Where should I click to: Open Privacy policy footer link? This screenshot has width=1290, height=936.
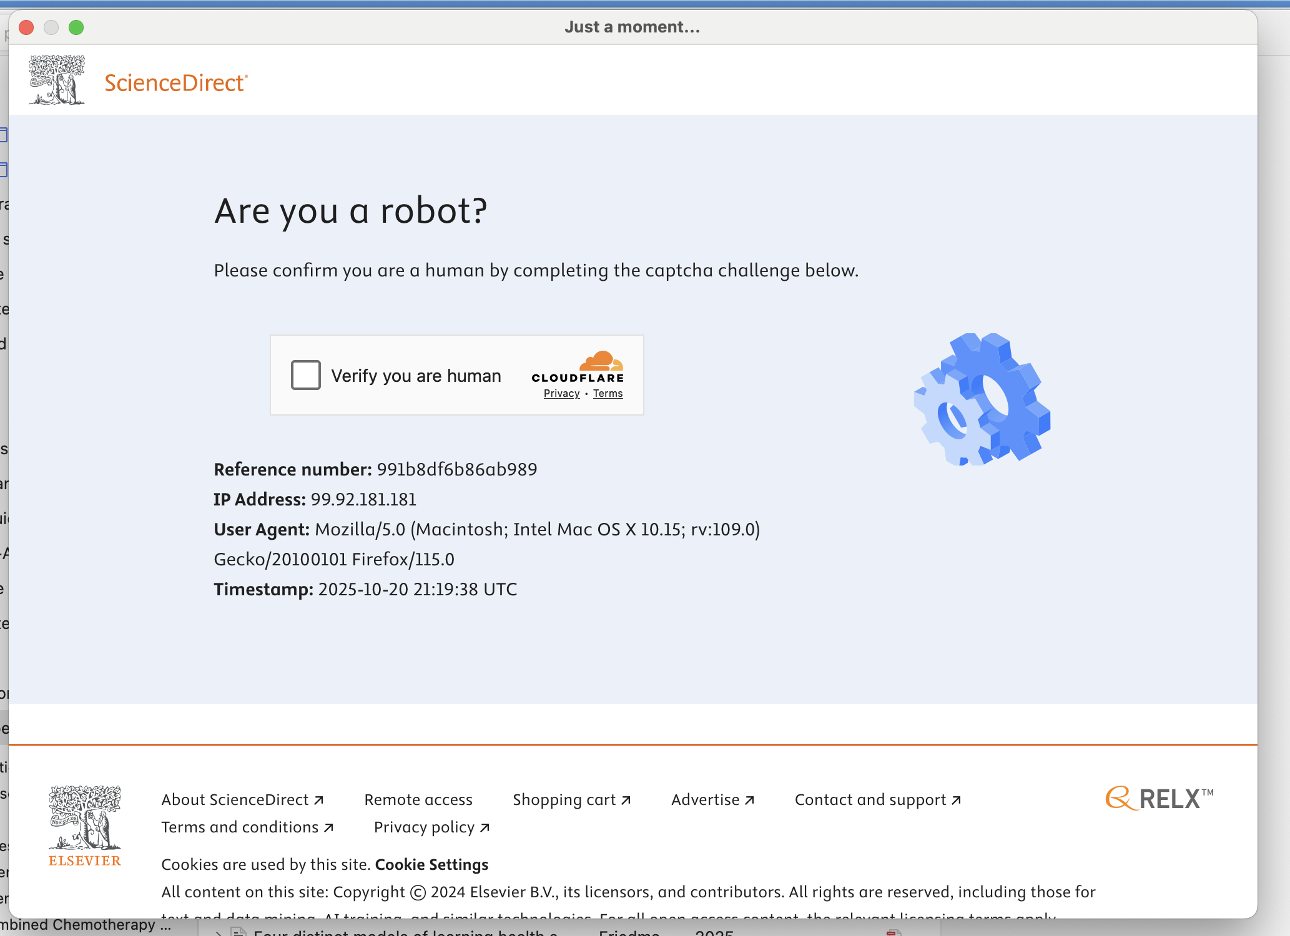point(431,827)
